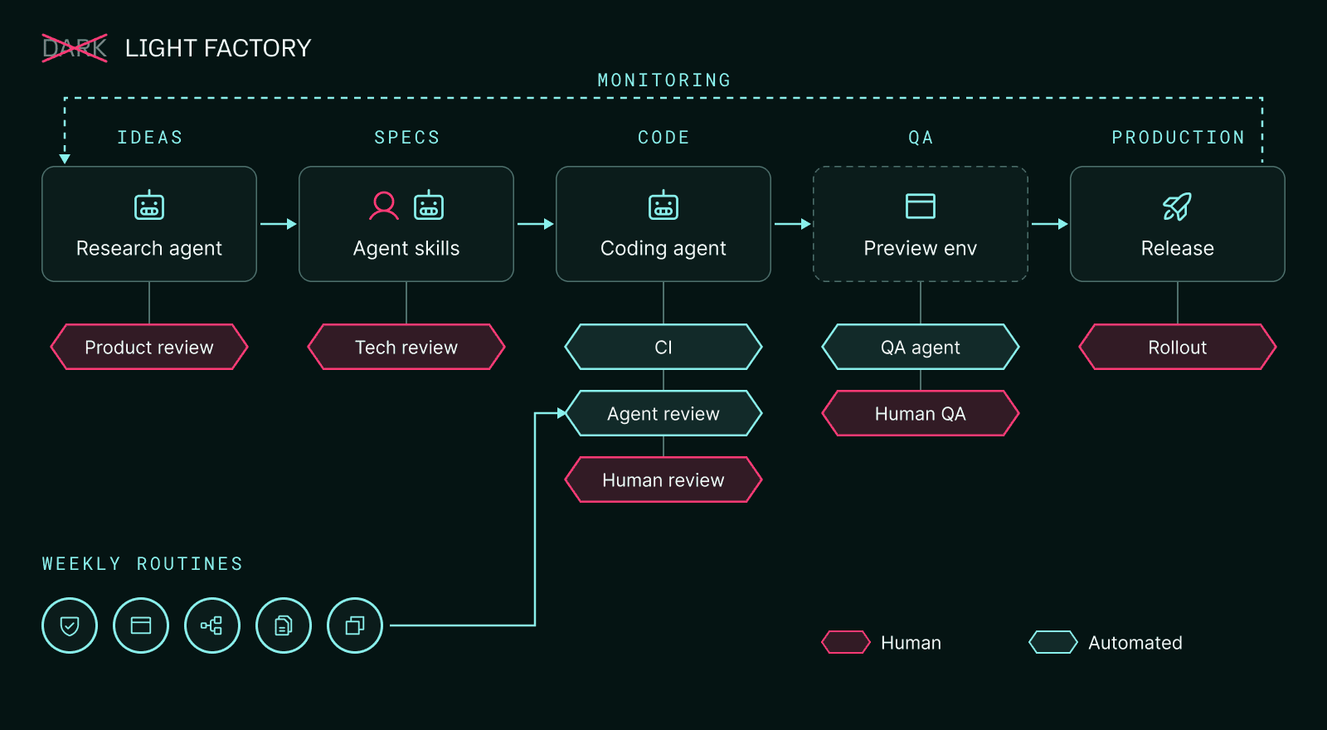Click the browser window weekly routine icon
This screenshot has height=730, width=1327.
(141, 625)
